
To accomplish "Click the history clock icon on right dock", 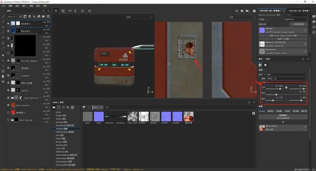I will 314,27.
